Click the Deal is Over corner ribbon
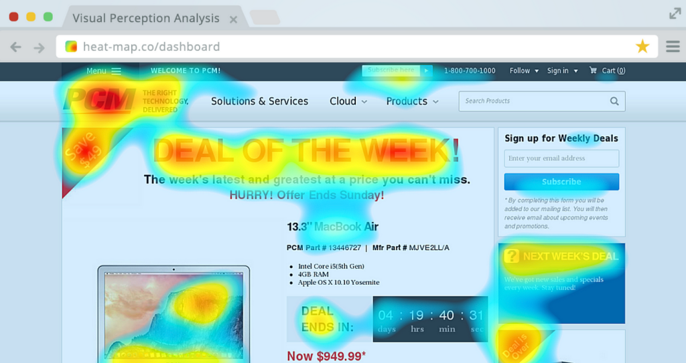 tap(519, 346)
